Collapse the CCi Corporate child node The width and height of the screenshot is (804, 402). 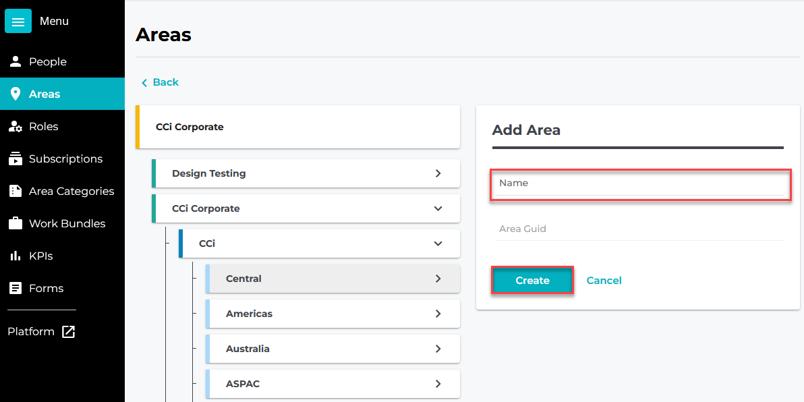coord(438,208)
